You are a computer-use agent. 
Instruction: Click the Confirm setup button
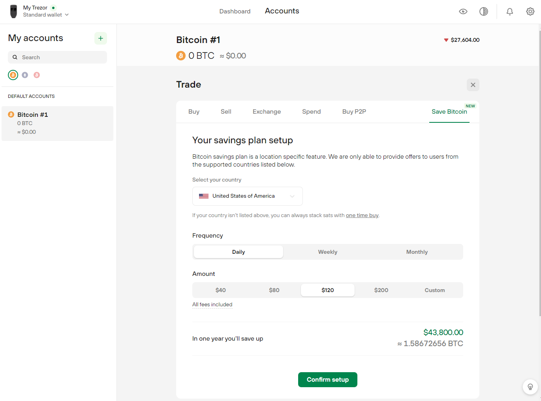coord(328,380)
